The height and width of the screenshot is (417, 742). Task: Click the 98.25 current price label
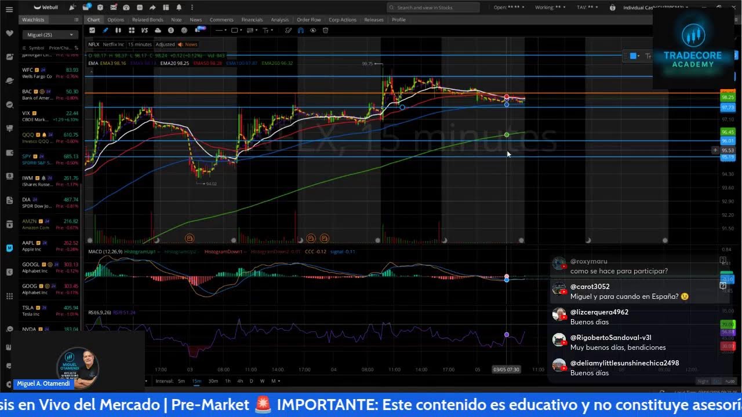(728, 97)
